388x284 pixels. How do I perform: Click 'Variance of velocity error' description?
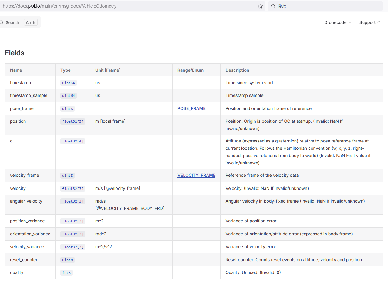[251, 247]
